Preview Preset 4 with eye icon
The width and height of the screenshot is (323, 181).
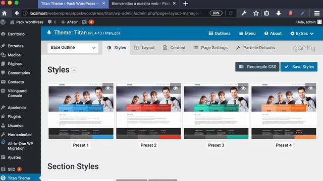pos(311,88)
